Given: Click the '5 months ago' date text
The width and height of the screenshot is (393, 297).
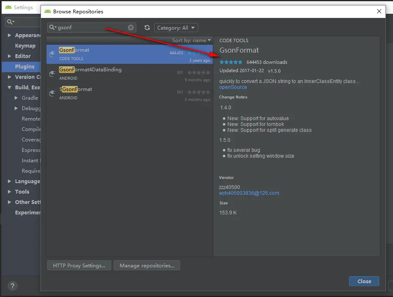Looking at the screenshot, I should (x=197, y=100).
